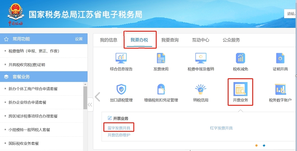Click scrollbar up arrow in 套餐业务 list
The image size is (297, 151).
coord(85,84)
